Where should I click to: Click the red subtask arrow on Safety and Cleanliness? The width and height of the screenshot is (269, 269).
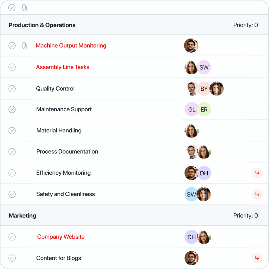(x=257, y=194)
